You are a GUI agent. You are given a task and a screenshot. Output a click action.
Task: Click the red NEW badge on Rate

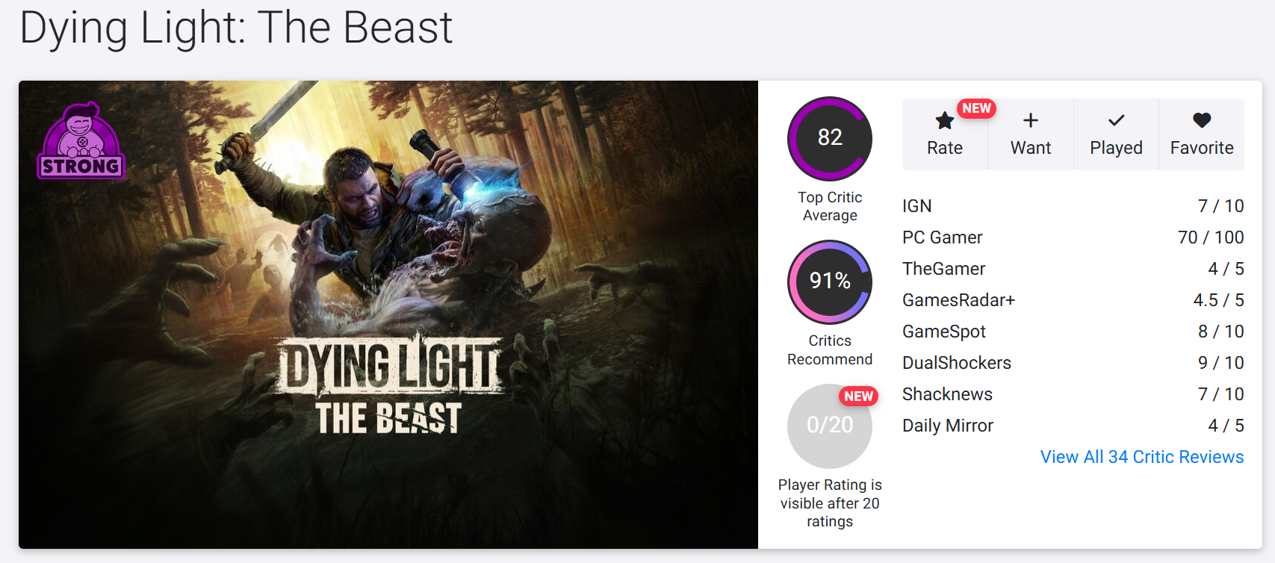pos(976,108)
